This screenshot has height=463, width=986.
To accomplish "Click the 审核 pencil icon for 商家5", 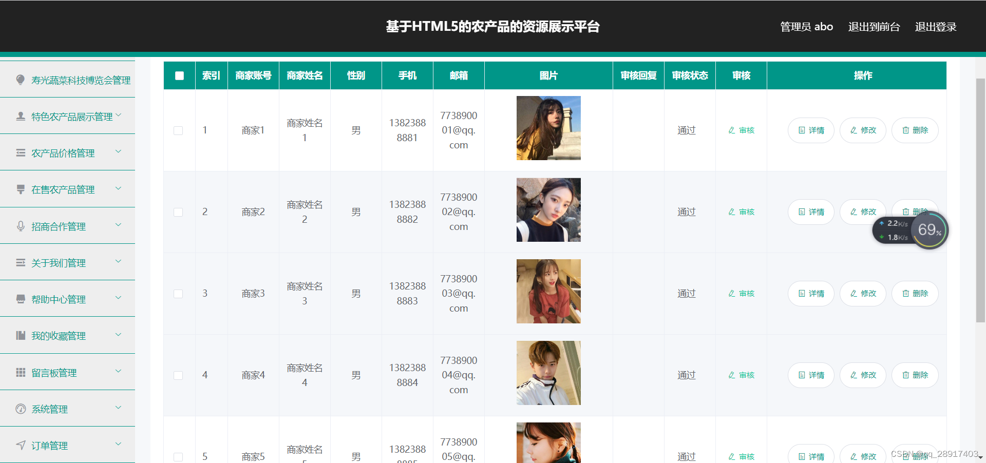I will pos(732,457).
